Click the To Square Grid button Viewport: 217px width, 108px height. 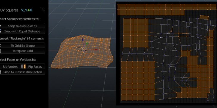tap(22, 51)
